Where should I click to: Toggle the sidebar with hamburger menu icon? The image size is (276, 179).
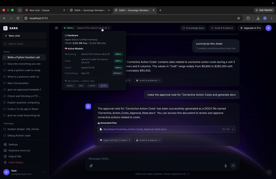(x=57, y=28)
